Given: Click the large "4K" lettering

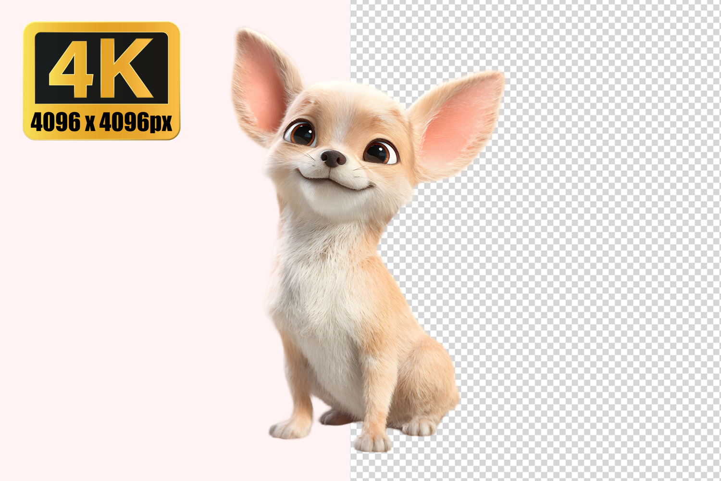Looking at the screenshot, I should [101, 67].
